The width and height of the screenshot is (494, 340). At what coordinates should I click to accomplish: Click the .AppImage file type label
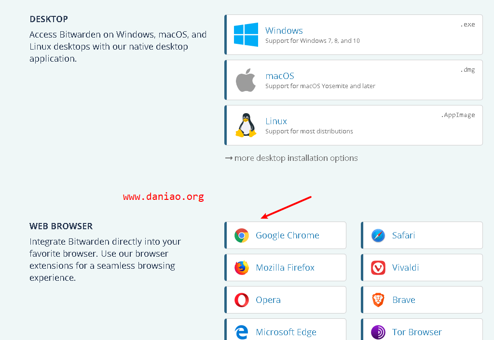click(458, 115)
